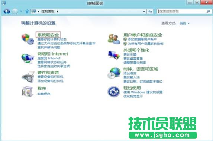Click 更改主题 link

tap(130, 54)
